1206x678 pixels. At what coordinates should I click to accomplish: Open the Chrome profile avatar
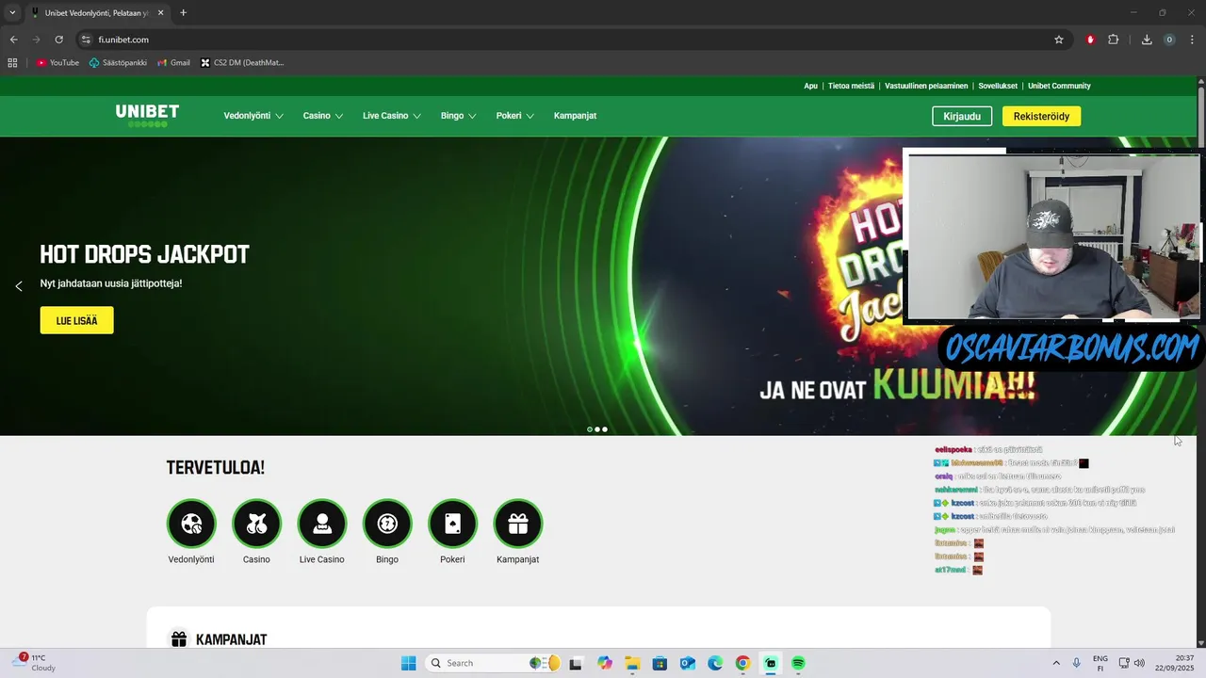(x=1169, y=40)
